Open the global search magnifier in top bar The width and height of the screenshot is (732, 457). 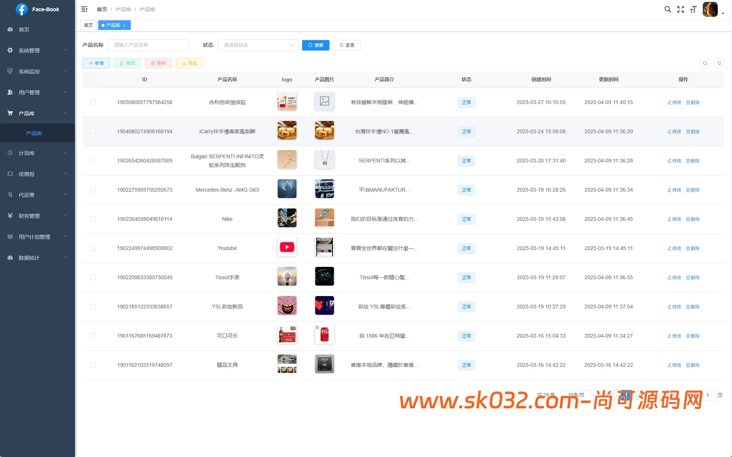[x=668, y=9]
